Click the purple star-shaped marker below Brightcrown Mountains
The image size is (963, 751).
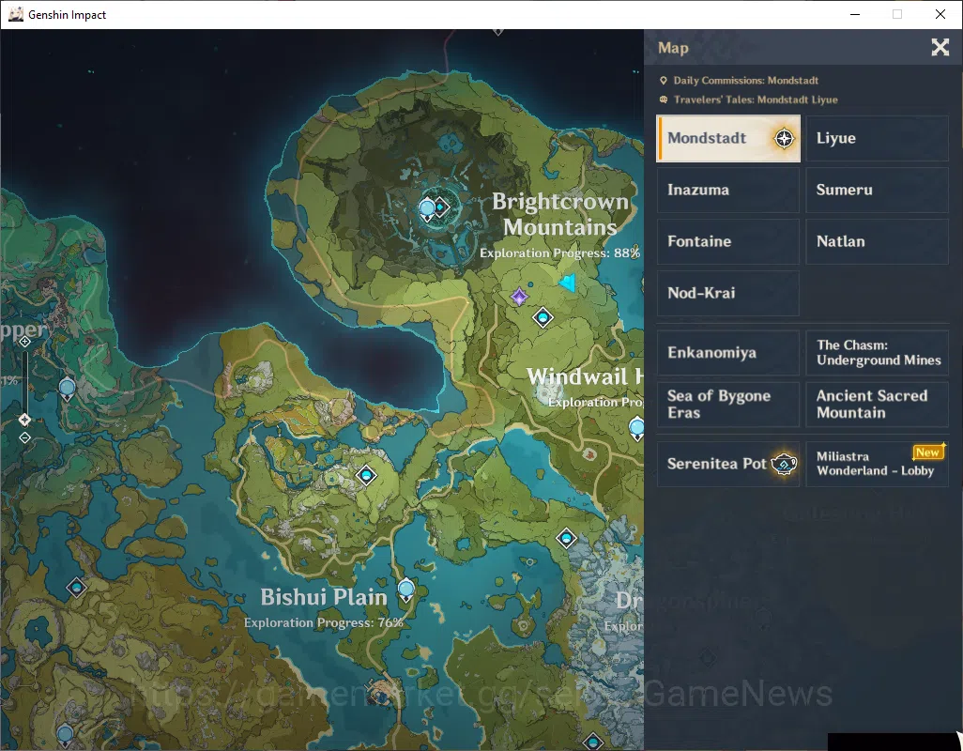point(519,297)
